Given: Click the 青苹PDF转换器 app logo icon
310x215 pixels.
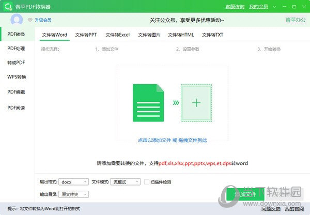Looking at the screenshot, I should pyautogui.click(x=8, y=6).
